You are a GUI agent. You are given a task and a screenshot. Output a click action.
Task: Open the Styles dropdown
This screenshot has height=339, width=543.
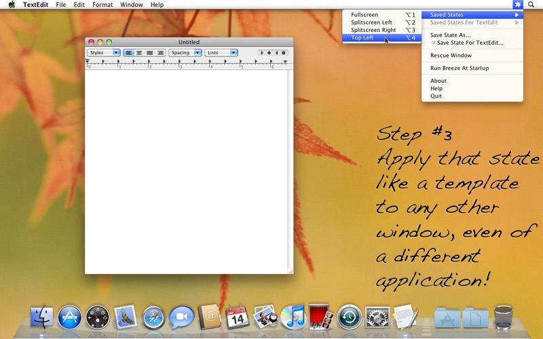click(x=104, y=53)
